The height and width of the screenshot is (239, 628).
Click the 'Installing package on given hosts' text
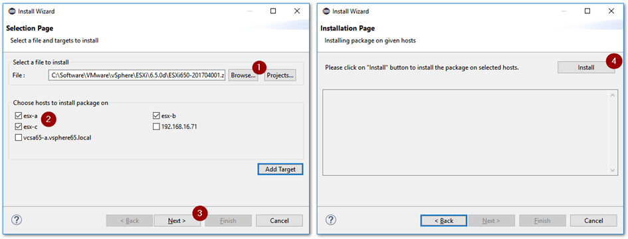click(370, 40)
